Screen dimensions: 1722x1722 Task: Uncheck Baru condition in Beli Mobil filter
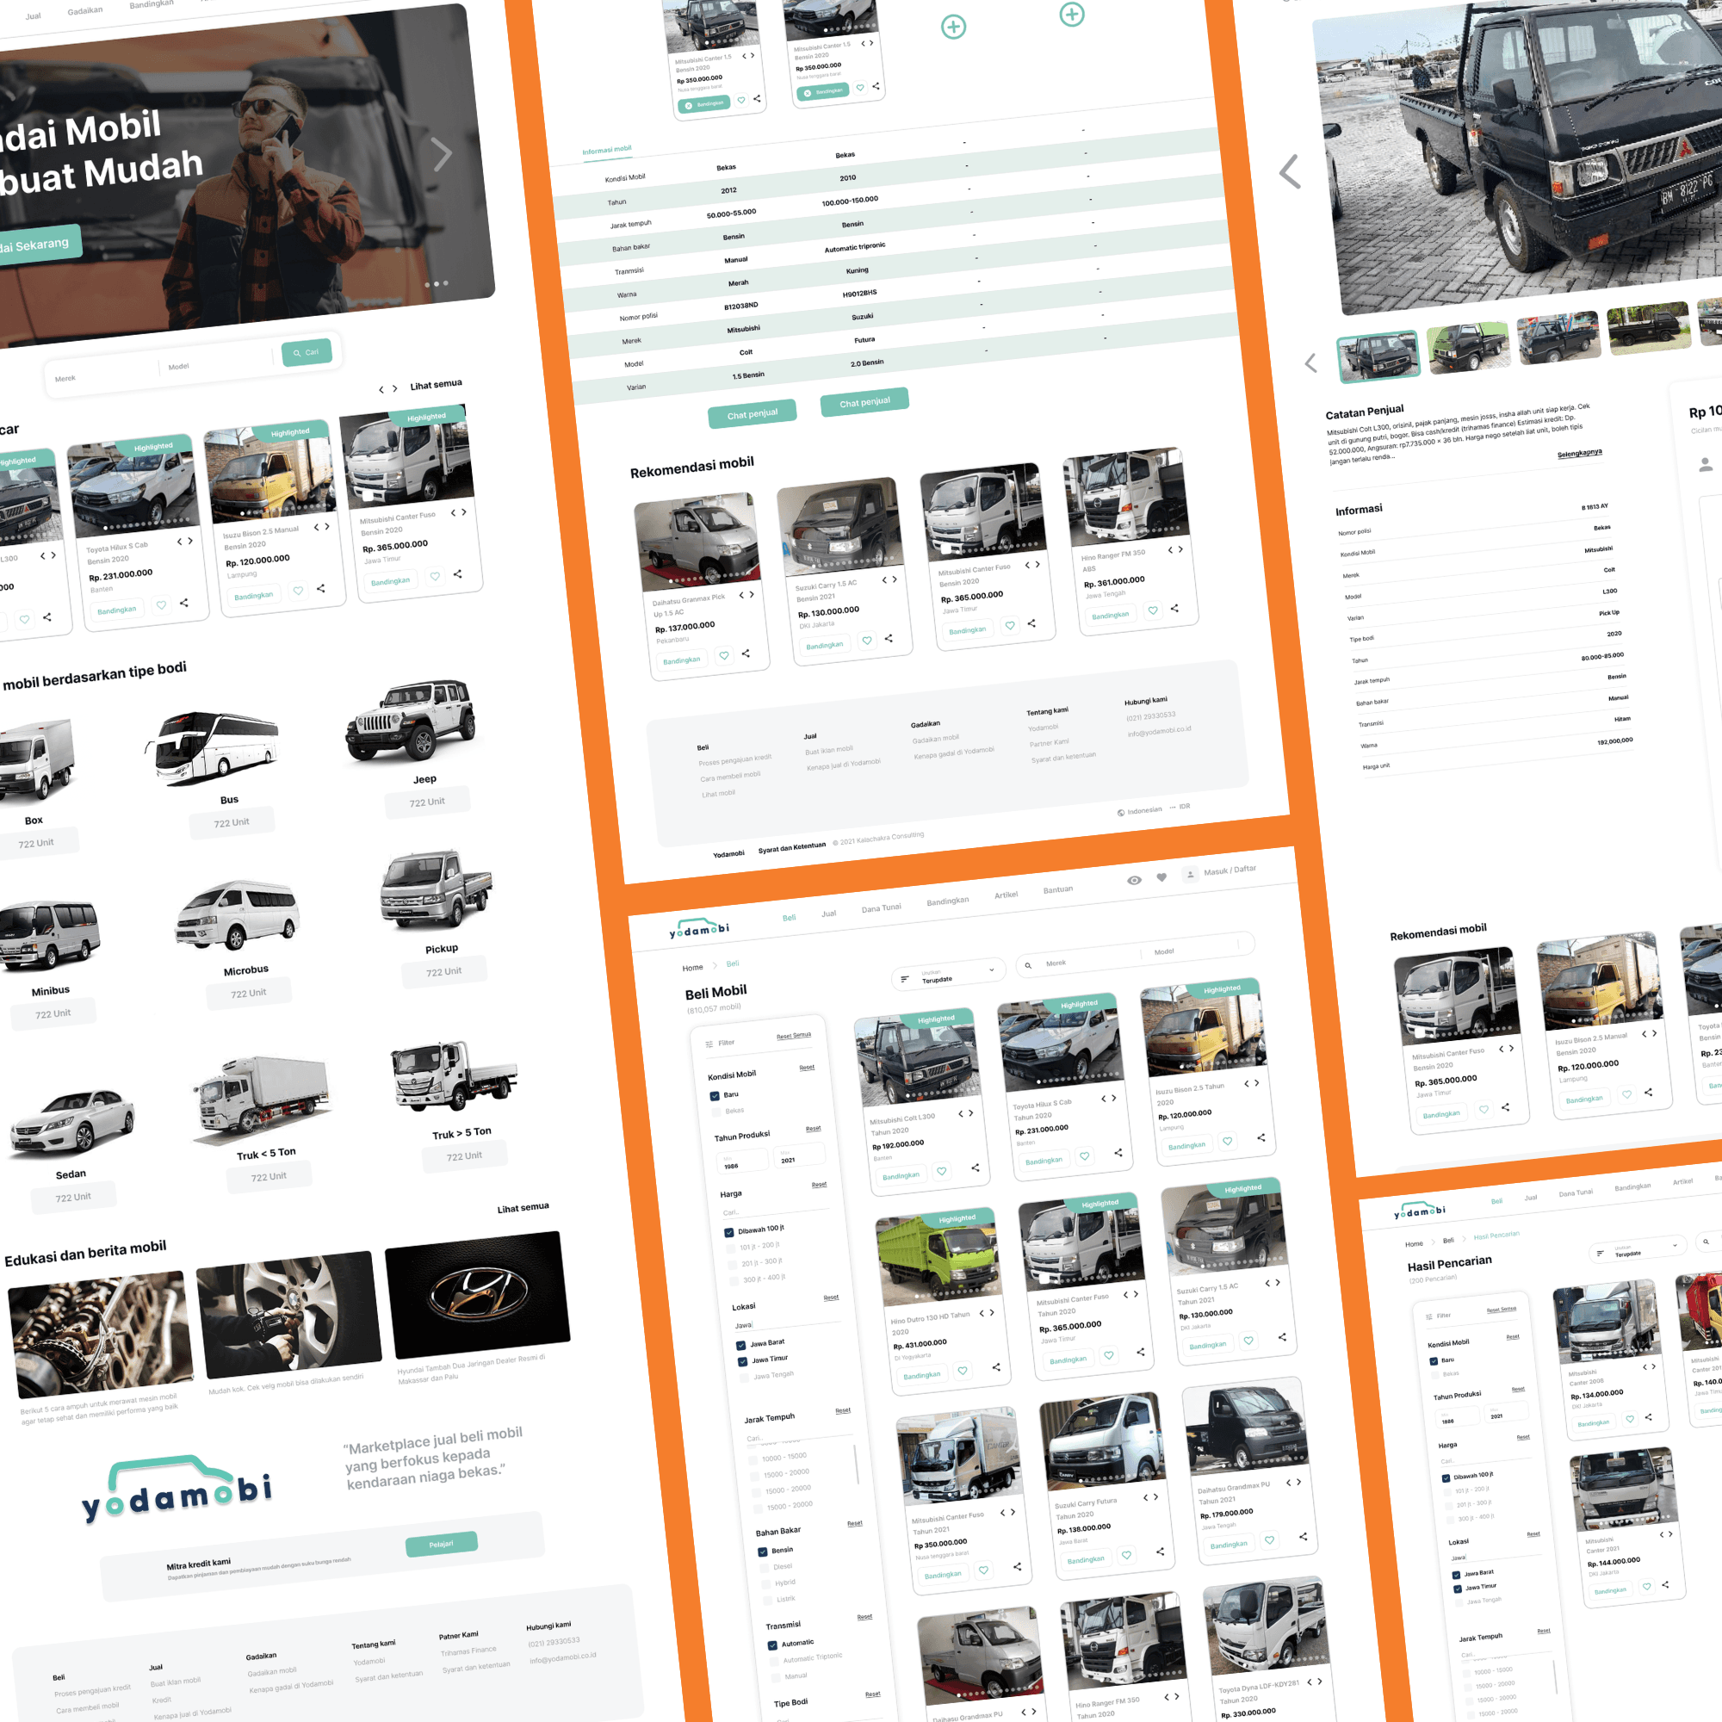tap(715, 1096)
